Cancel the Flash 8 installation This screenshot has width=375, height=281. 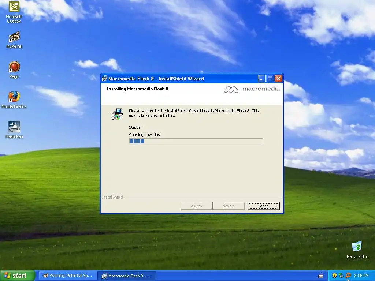click(x=263, y=206)
